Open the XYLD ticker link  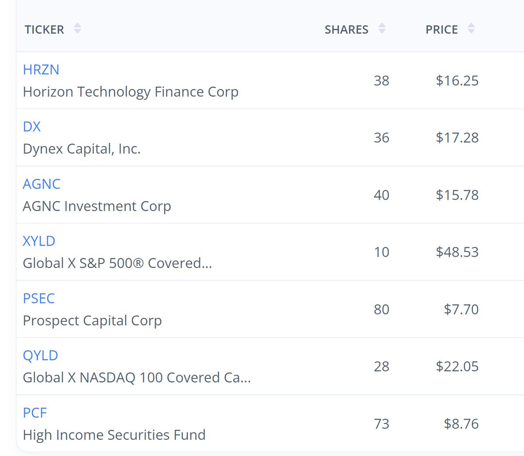coord(39,241)
